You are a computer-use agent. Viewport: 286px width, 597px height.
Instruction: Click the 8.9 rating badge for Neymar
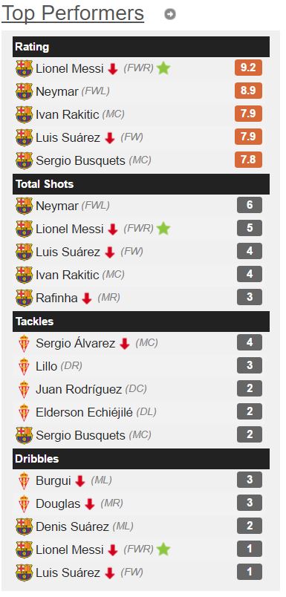pyautogui.click(x=248, y=91)
